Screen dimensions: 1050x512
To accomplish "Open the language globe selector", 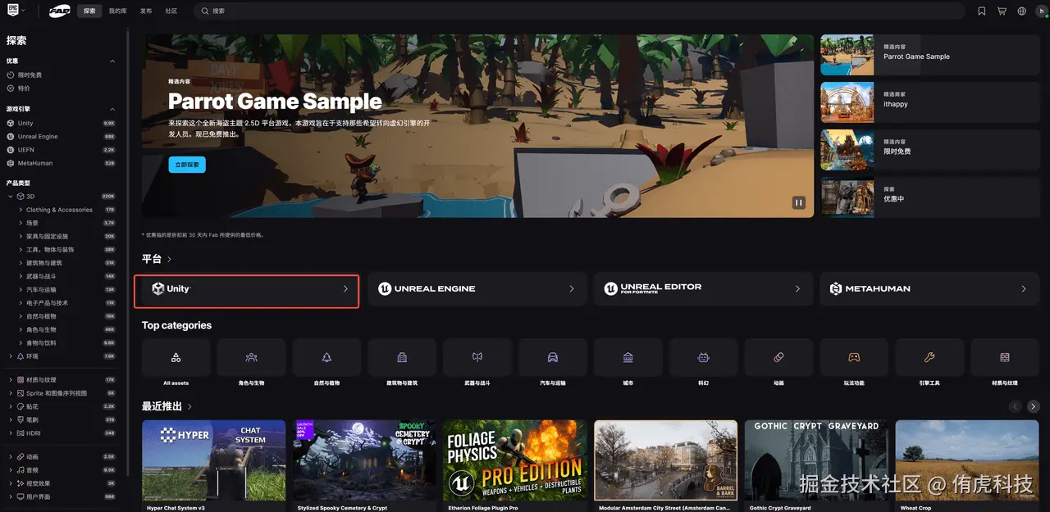I will pyautogui.click(x=1021, y=11).
